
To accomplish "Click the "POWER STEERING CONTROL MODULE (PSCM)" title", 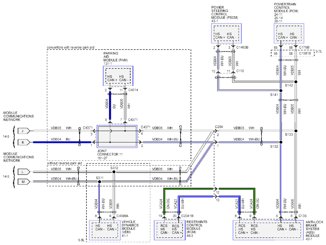I will pos(225,13).
